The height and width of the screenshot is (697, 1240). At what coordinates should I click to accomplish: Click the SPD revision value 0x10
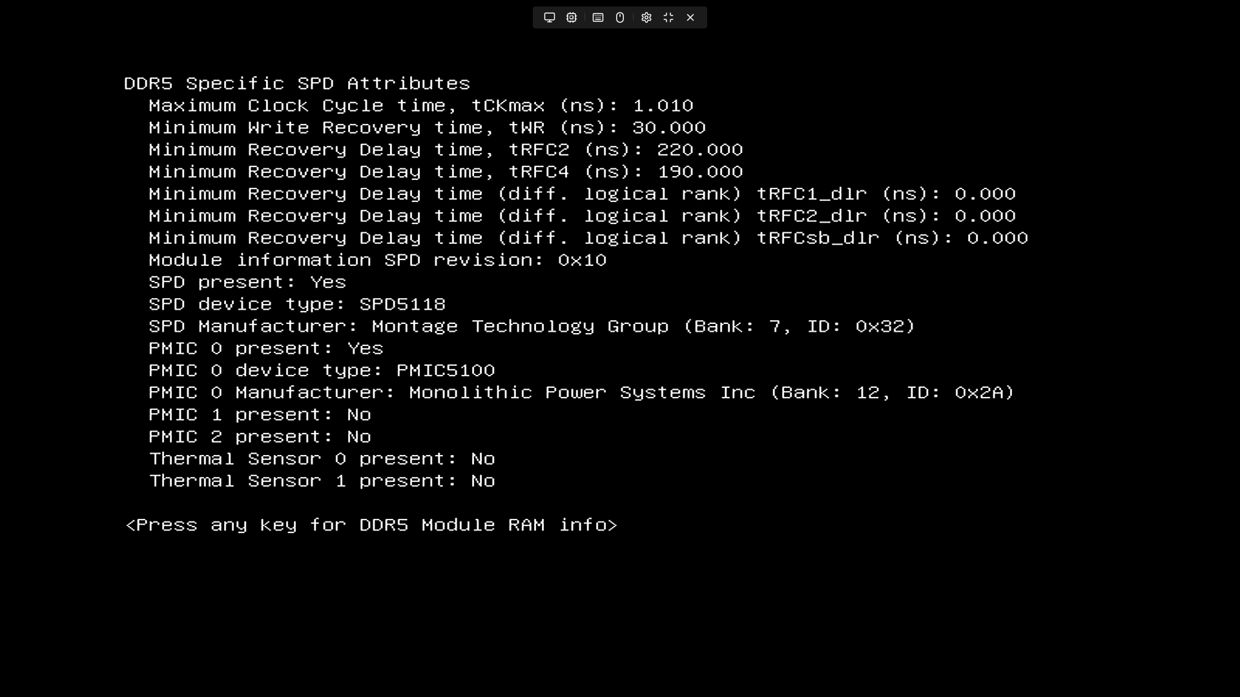click(x=582, y=260)
